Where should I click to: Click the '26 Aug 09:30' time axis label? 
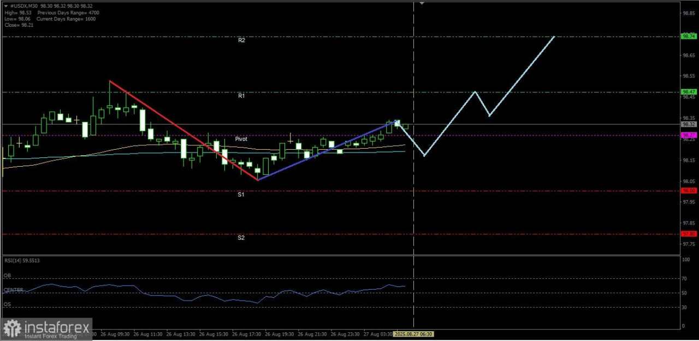[x=116, y=333]
